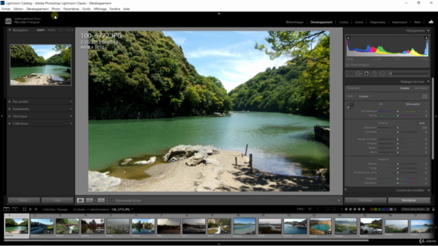Expand the Courbe des tonalités panel
This screenshot has width=438, height=246.
click(428, 190)
